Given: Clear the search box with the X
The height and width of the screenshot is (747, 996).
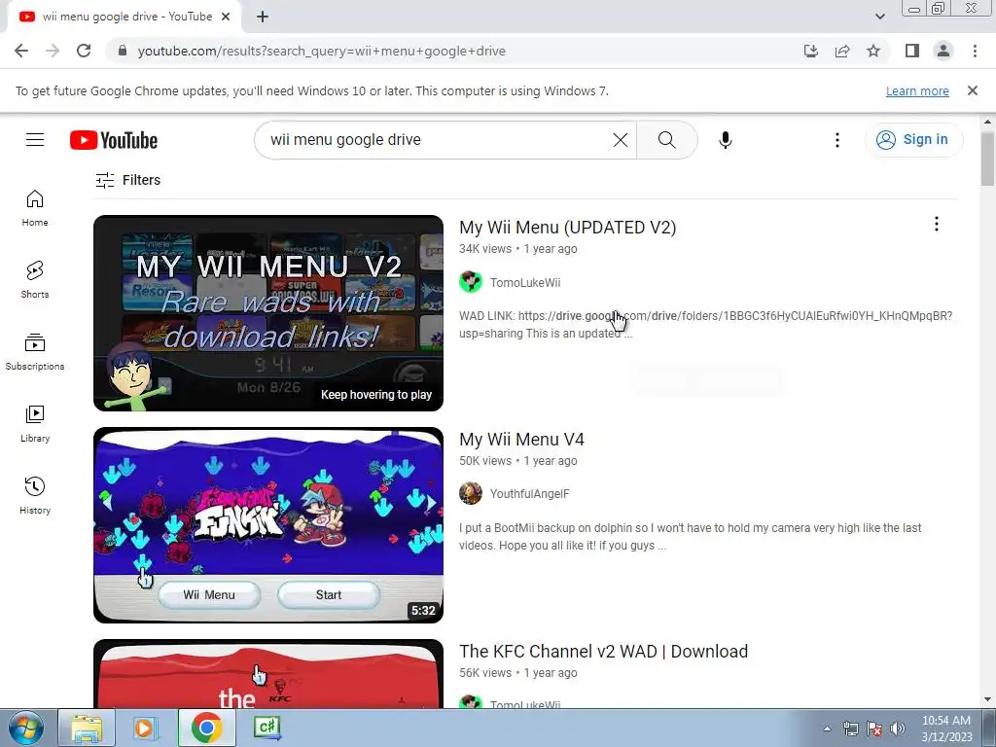Looking at the screenshot, I should 620,140.
